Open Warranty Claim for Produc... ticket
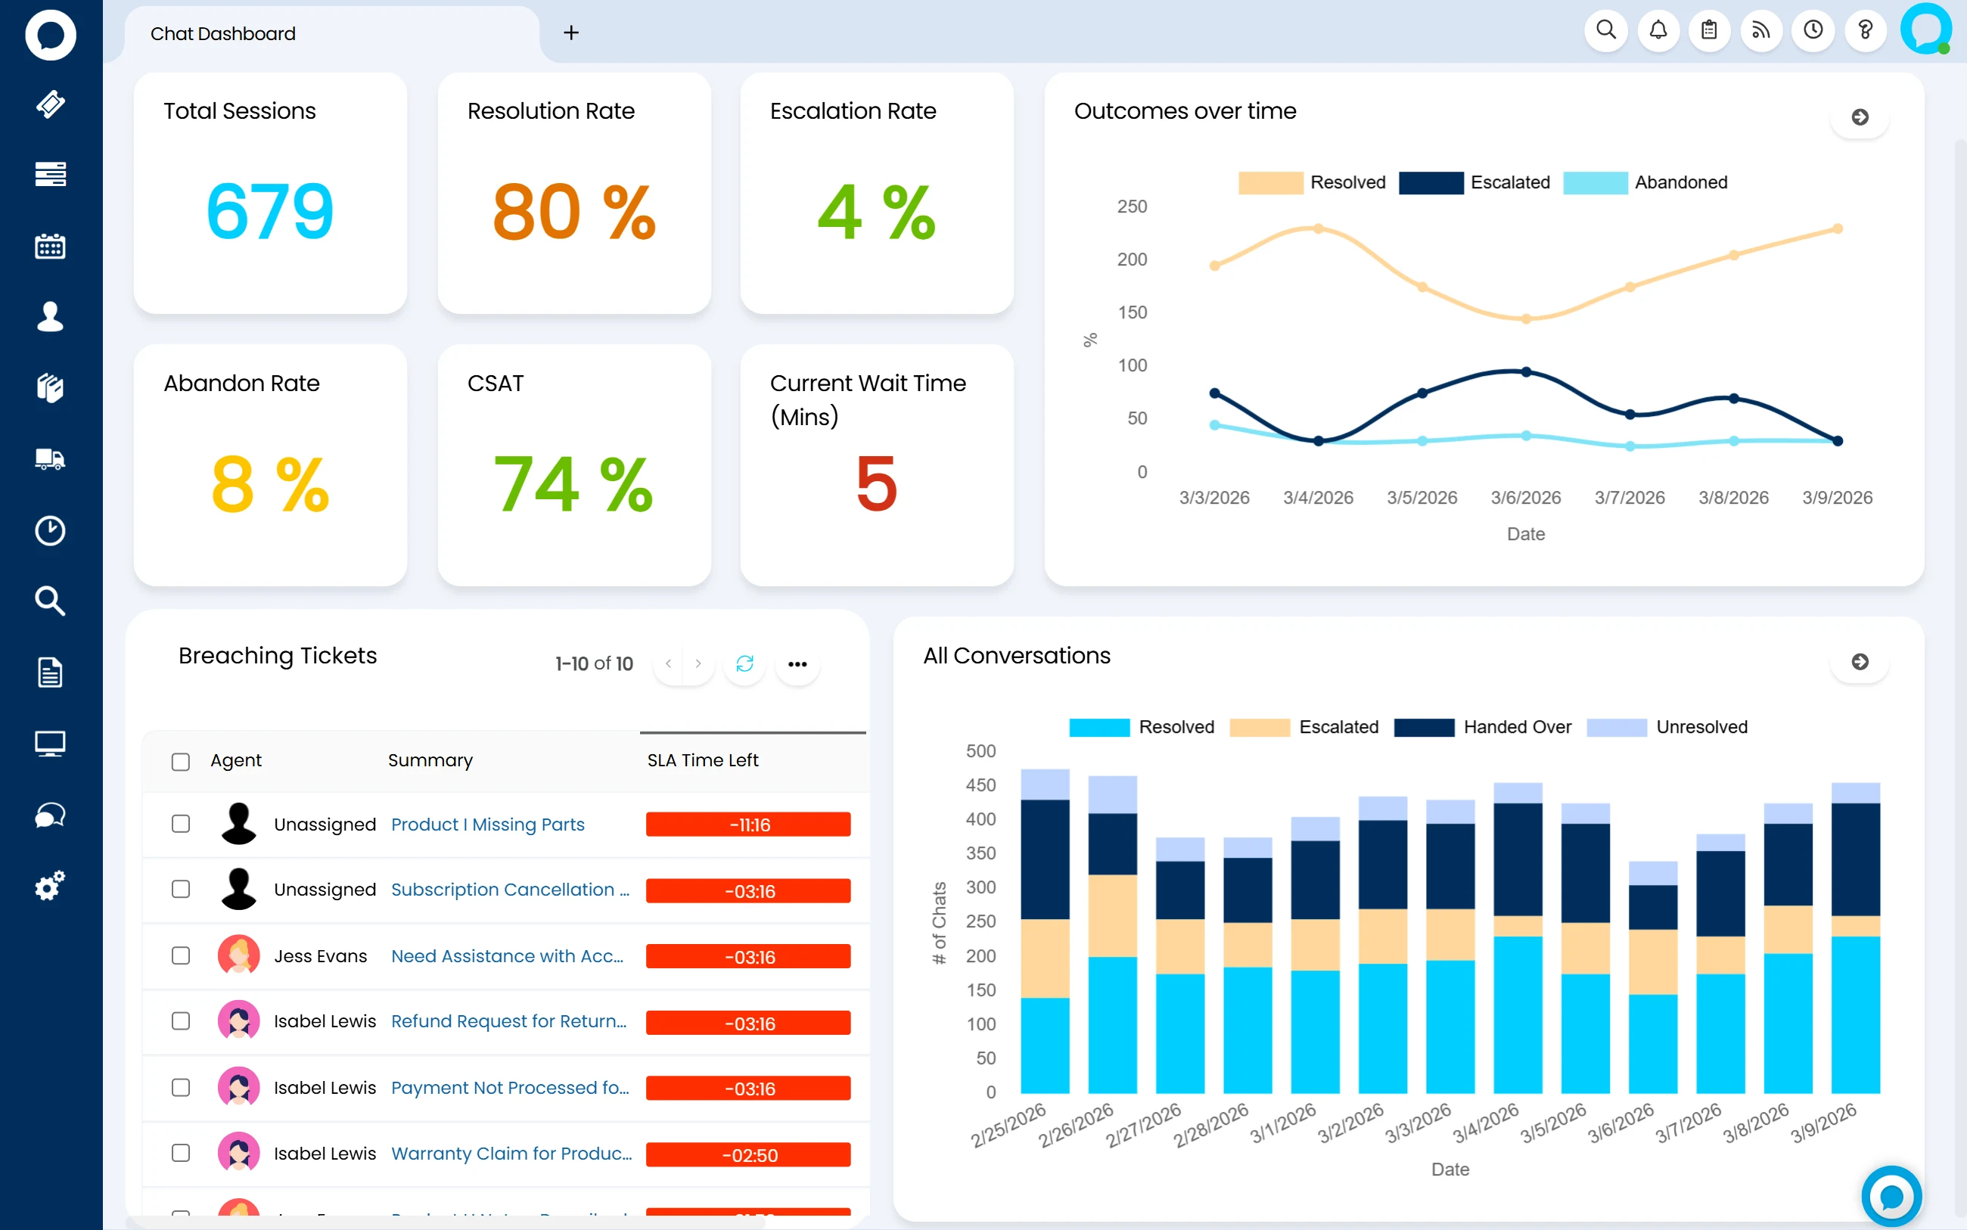 (511, 1154)
